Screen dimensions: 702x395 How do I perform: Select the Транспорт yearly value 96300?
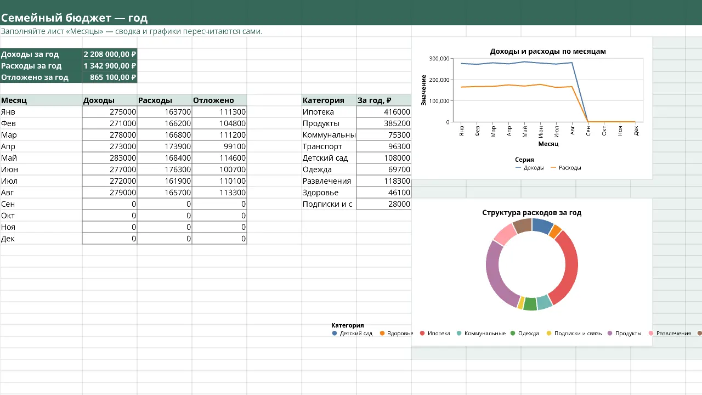tap(384, 146)
